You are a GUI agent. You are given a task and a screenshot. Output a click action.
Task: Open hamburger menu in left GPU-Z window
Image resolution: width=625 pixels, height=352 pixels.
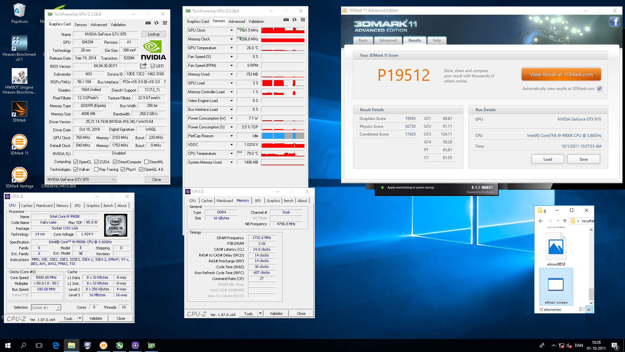tap(165, 23)
